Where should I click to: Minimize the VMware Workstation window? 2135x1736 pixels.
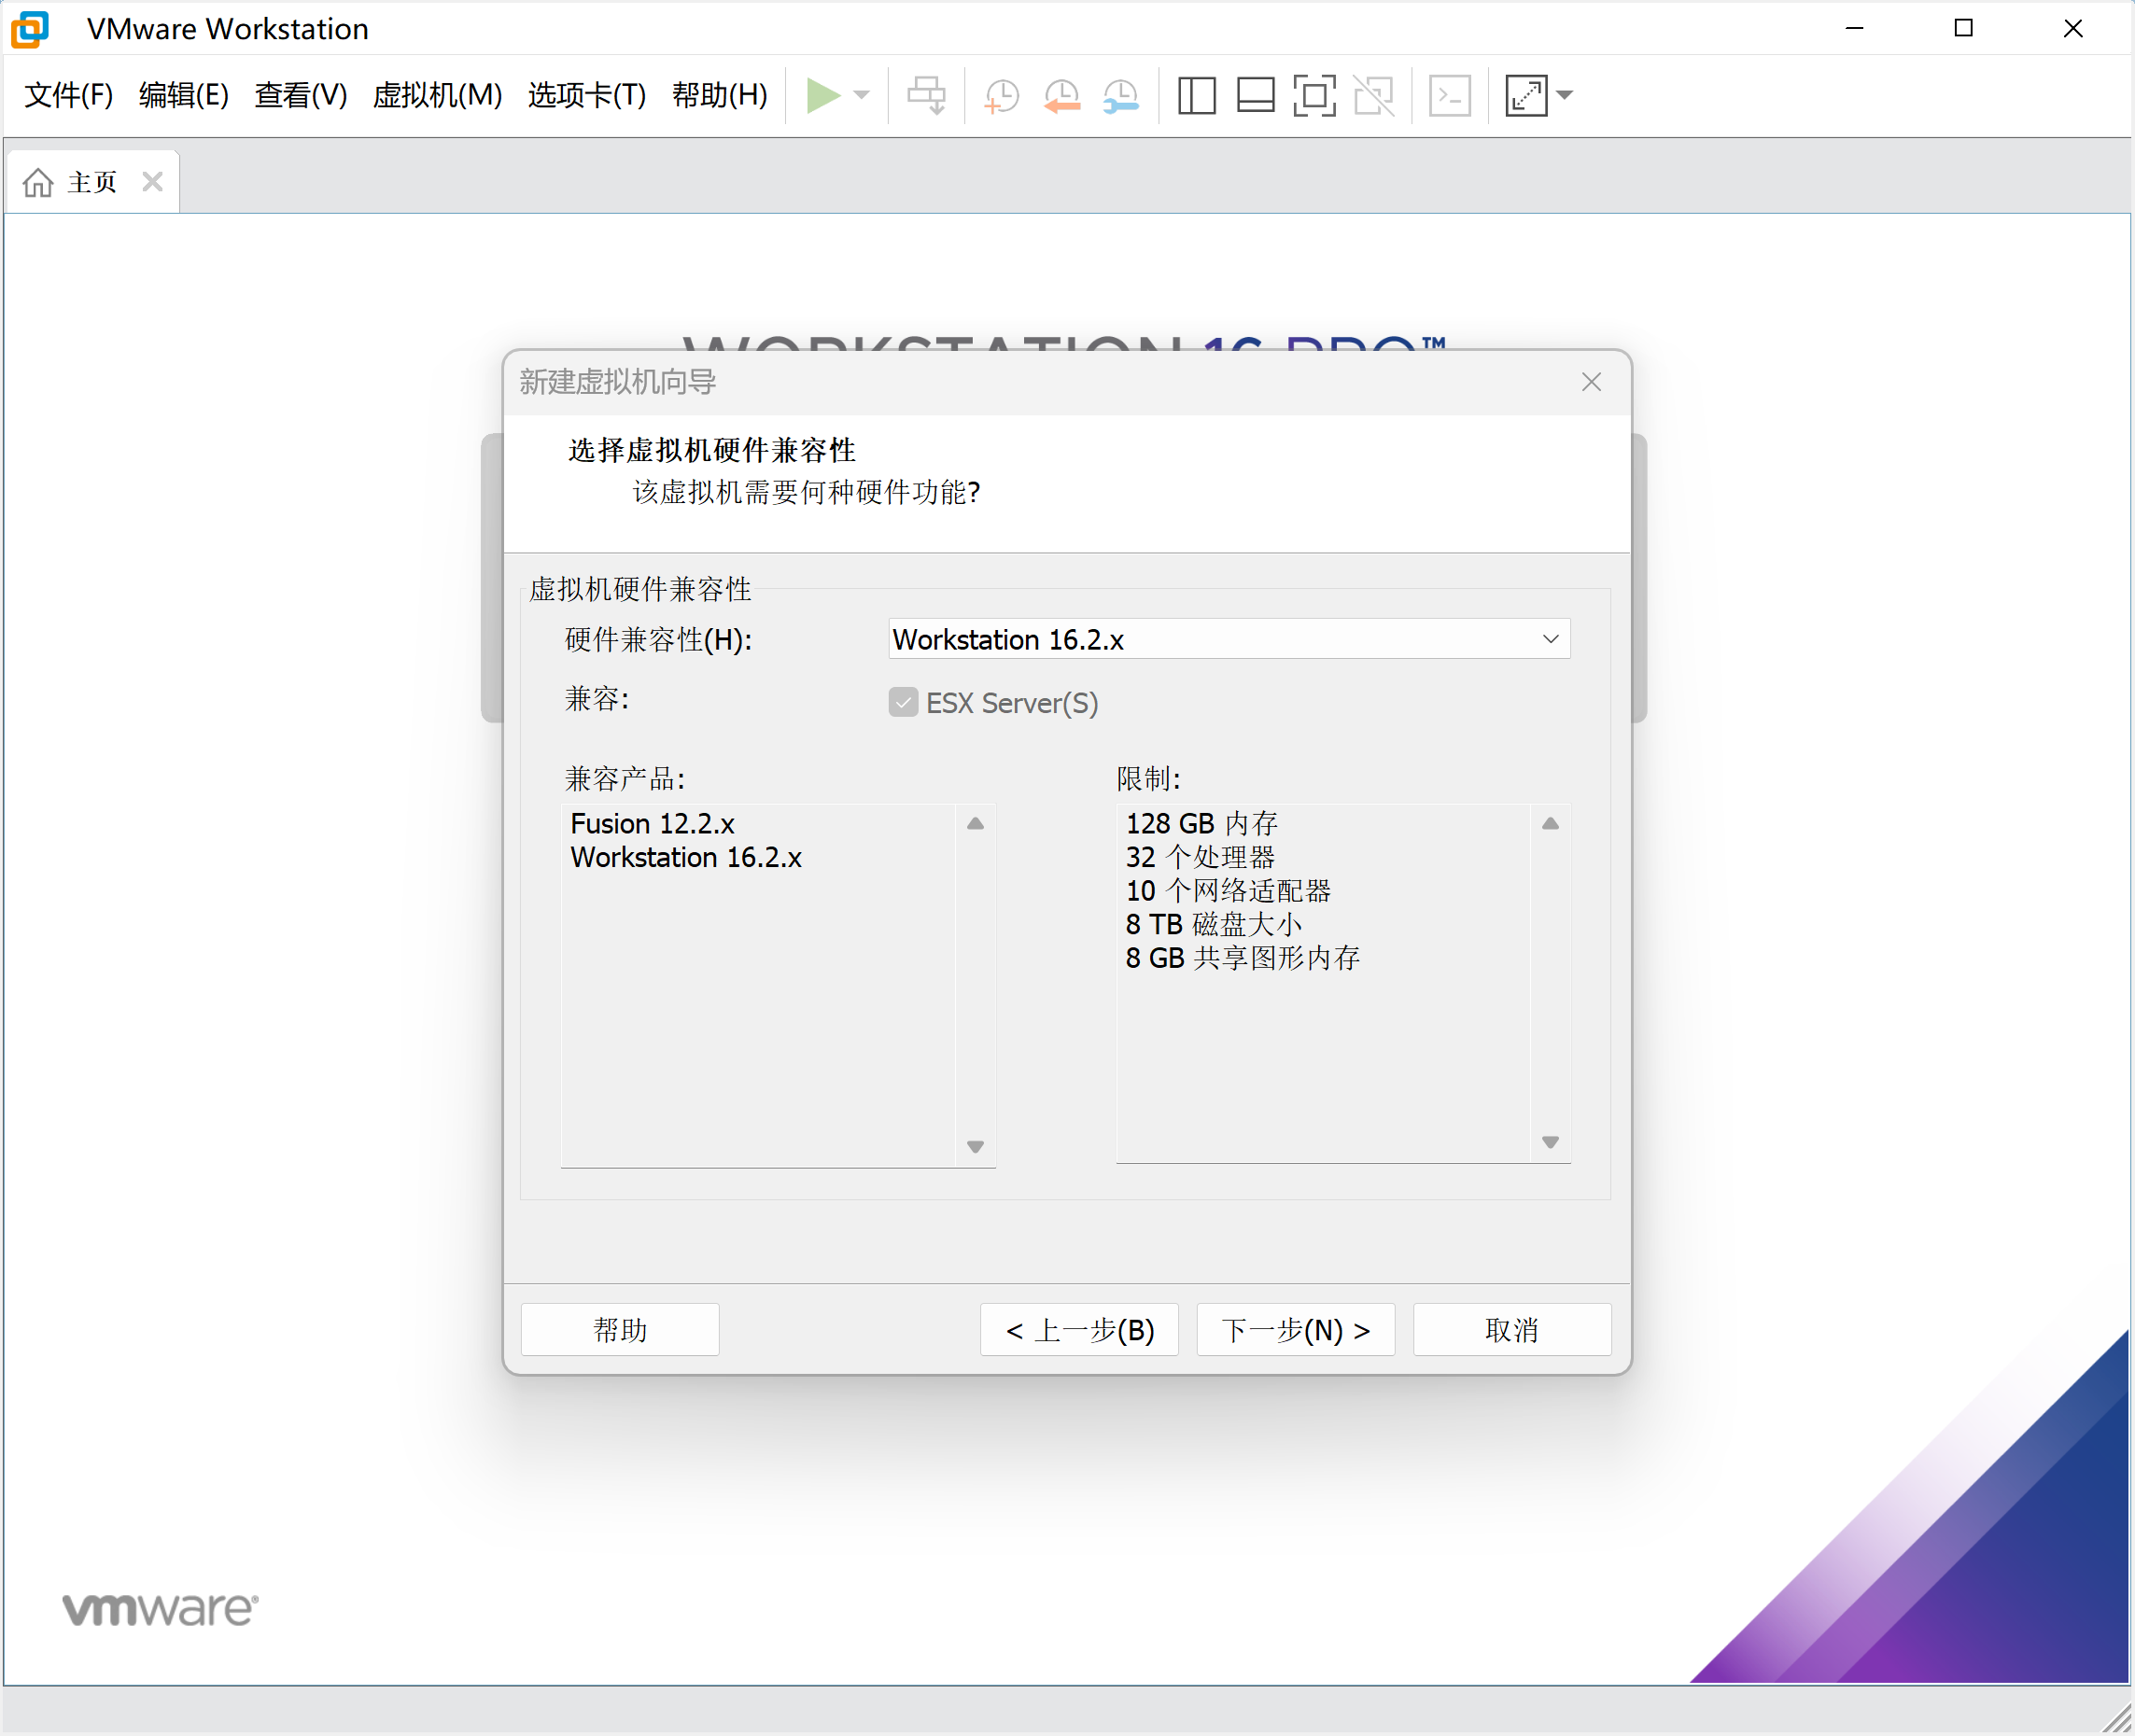pyautogui.click(x=1854, y=28)
